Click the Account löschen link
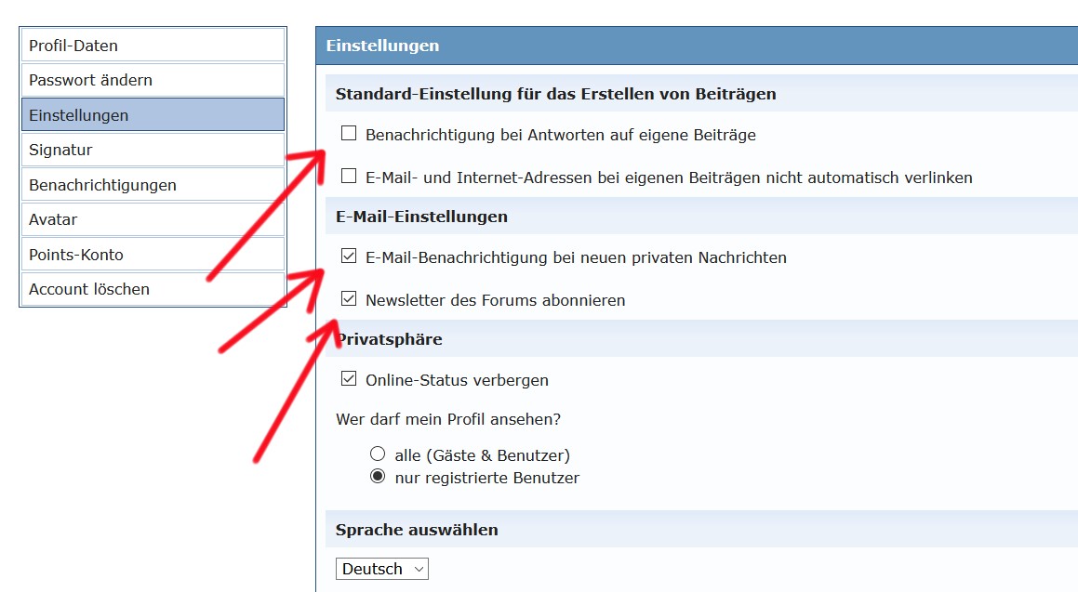The image size is (1078, 592). coord(152,289)
